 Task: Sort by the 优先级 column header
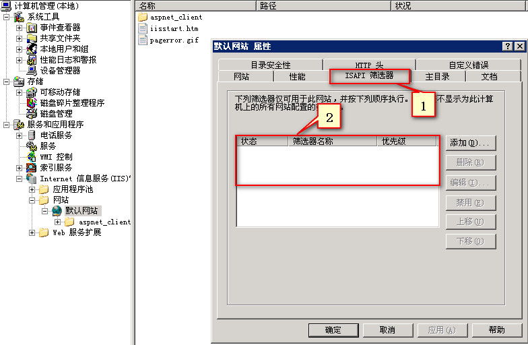407,142
